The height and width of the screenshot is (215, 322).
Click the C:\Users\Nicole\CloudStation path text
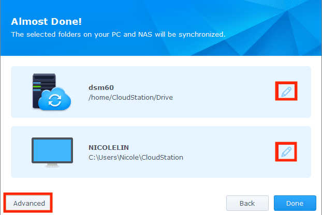pyautogui.click(x=136, y=157)
